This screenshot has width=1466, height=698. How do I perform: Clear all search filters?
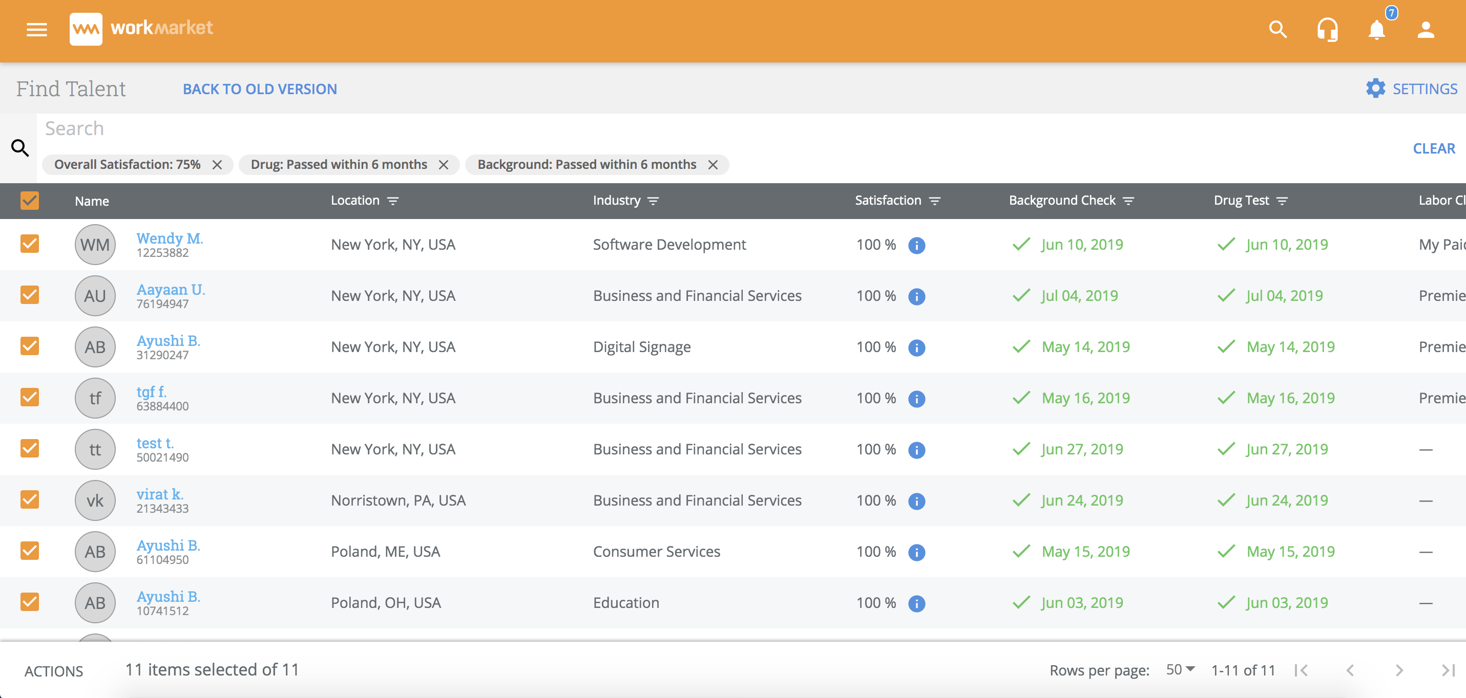coord(1434,148)
